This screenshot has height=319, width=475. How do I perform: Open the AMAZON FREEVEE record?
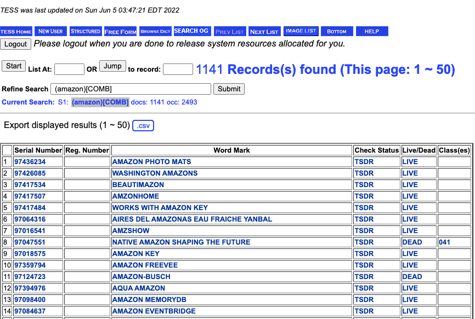coord(145,265)
